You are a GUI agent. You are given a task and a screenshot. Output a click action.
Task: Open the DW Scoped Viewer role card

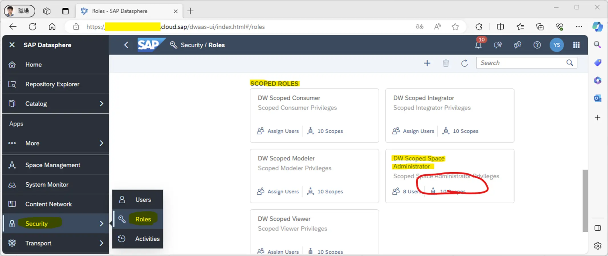(x=314, y=232)
